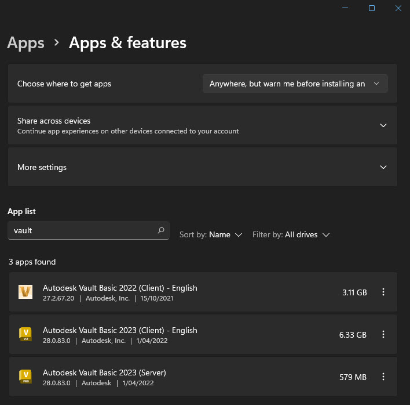Click the '3 apps found' label
The image size is (410, 405).
[x=32, y=262]
